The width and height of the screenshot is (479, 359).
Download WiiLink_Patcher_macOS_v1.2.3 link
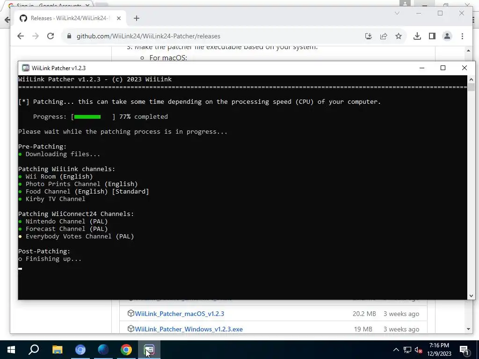[x=179, y=314]
